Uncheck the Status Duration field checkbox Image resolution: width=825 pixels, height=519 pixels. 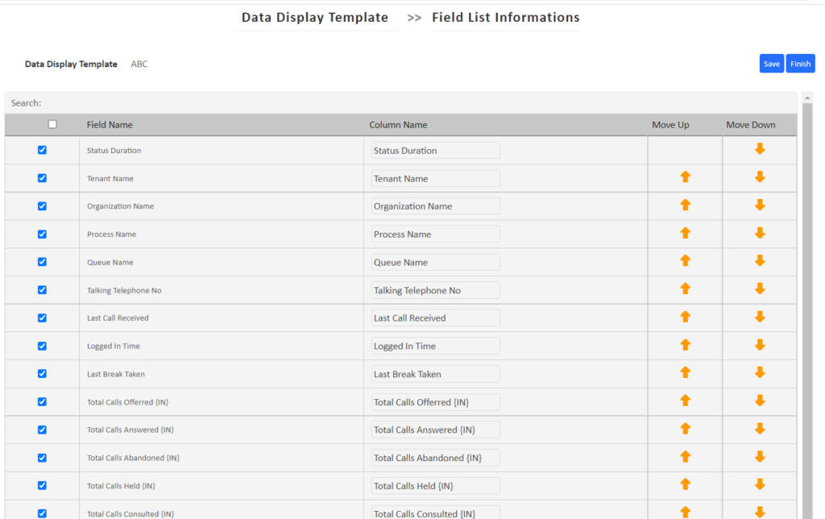click(42, 150)
